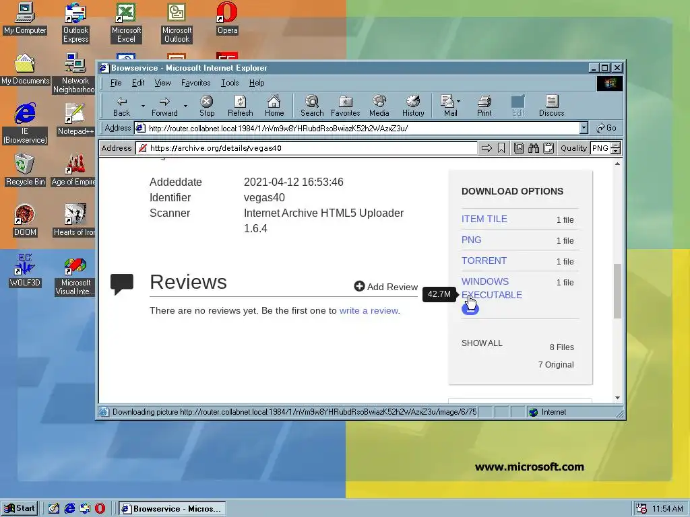690x517 pixels.
Task: Open the Mail button dropdown arrow
Action: (458, 101)
